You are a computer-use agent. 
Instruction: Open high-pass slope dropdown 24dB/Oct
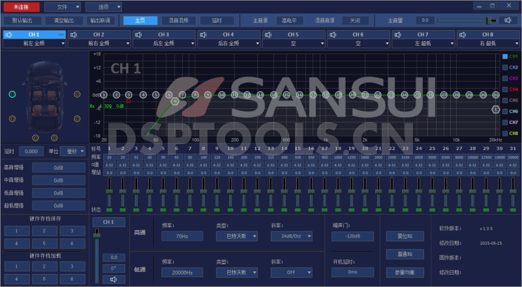tap(292, 236)
